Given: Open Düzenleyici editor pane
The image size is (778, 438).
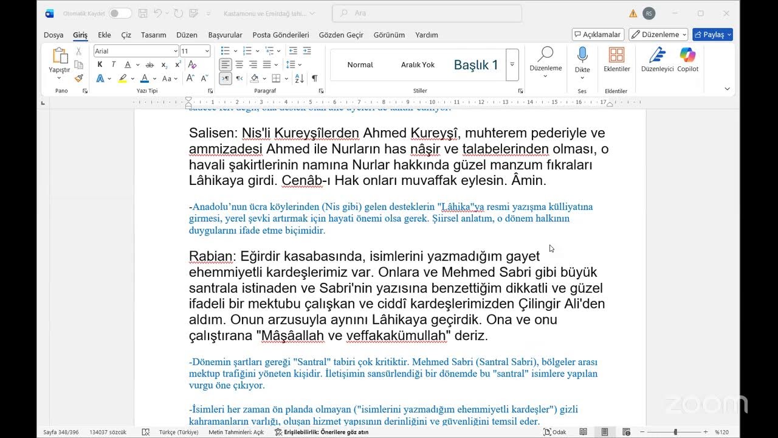Looking at the screenshot, I should [657, 60].
